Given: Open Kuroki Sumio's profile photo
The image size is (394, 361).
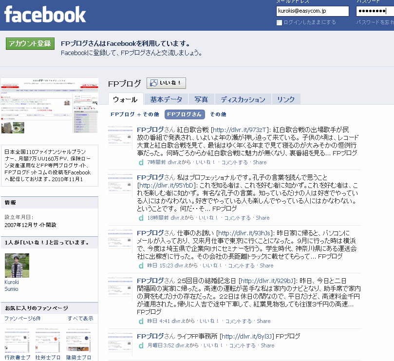Looking at the screenshot, I should (x=17, y=266).
